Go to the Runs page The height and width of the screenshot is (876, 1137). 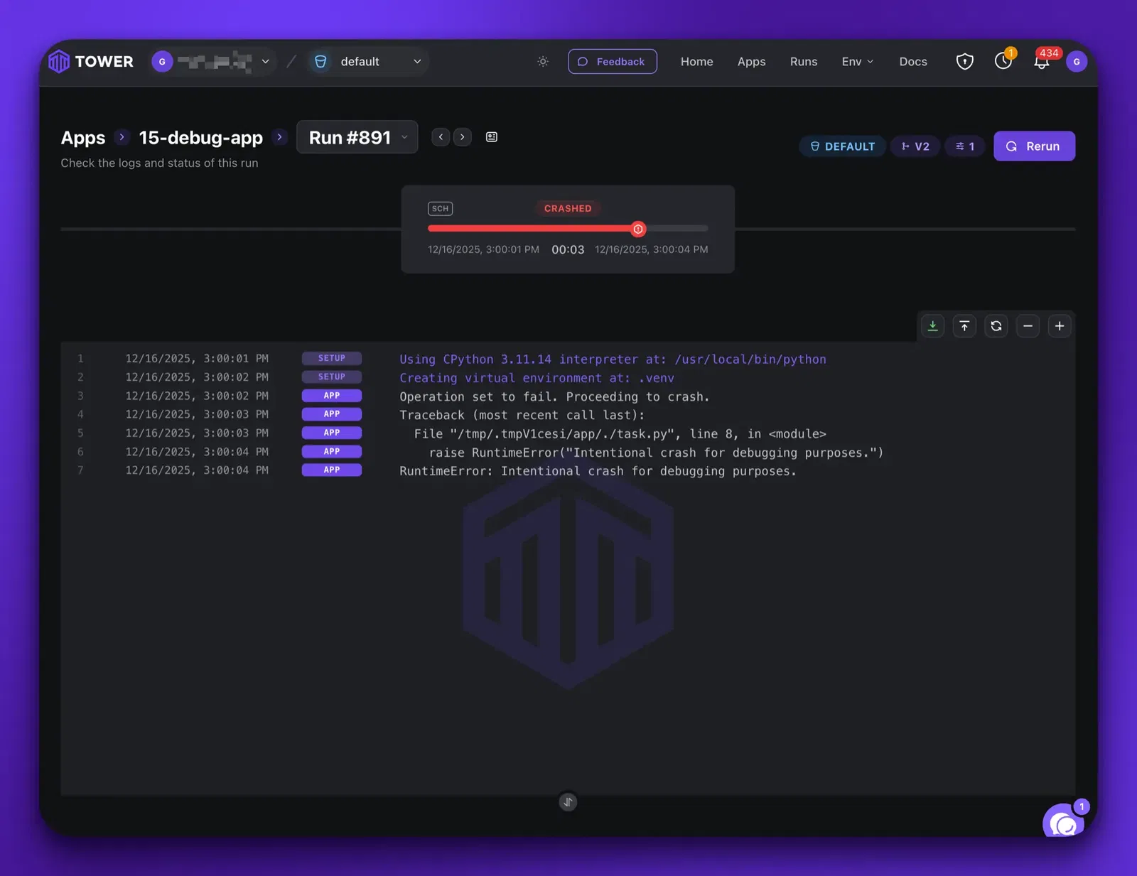803,62
